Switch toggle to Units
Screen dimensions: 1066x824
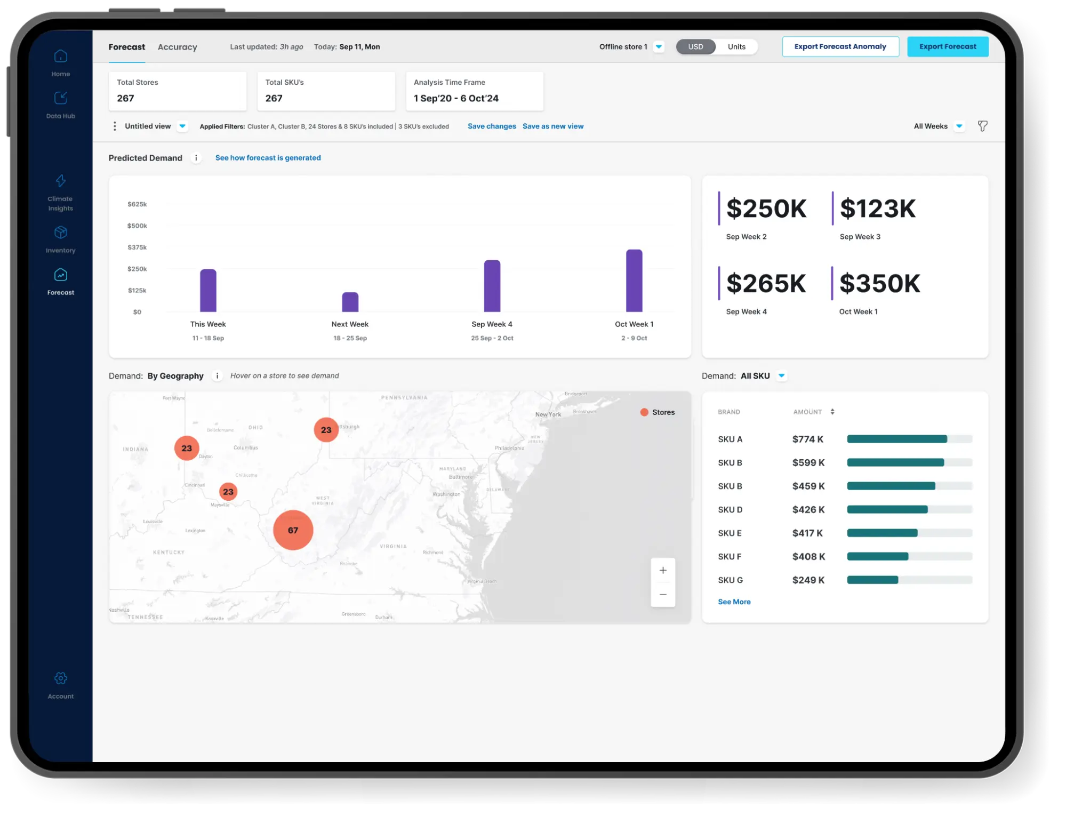tap(736, 47)
